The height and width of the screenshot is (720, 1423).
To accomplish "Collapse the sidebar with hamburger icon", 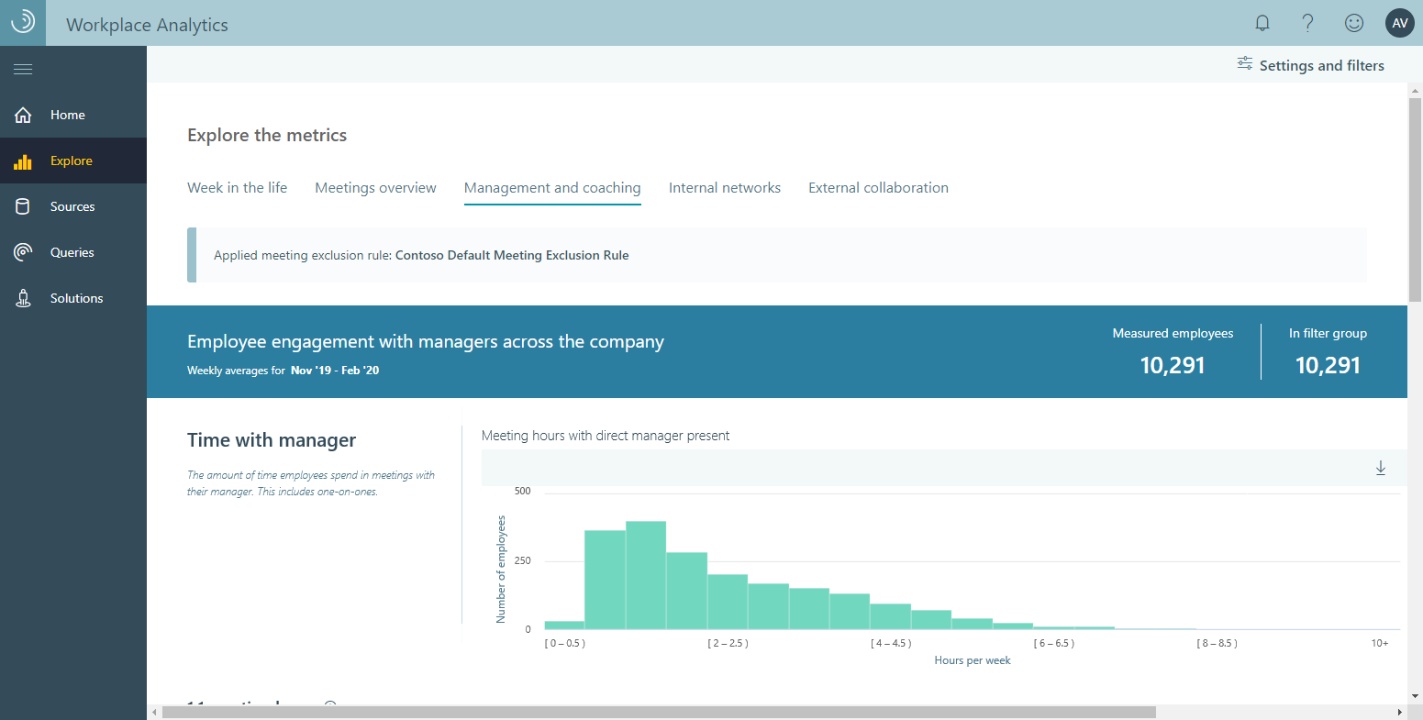I will click(x=23, y=70).
